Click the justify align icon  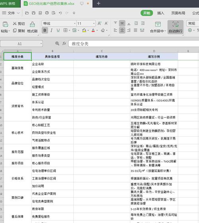tap(136, 30)
